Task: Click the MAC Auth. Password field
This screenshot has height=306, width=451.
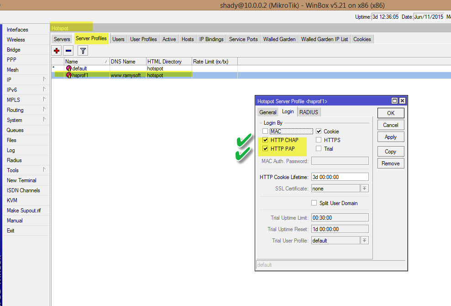Action: coord(340,161)
